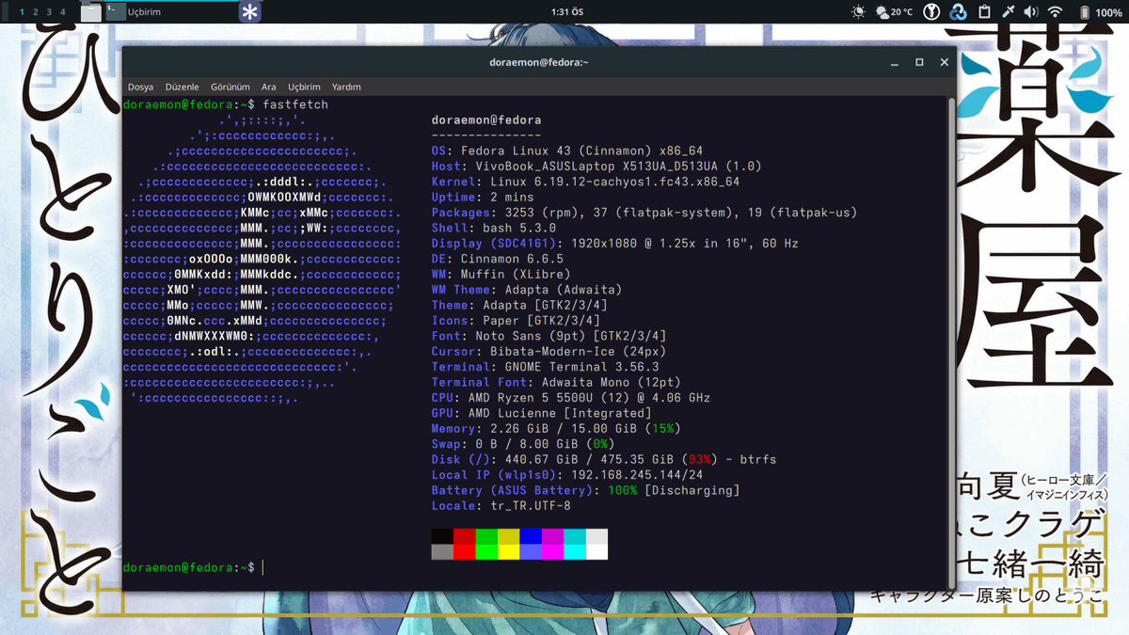1129x635 pixels.
Task: Open the Yardım menu
Action: click(x=346, y=87)
